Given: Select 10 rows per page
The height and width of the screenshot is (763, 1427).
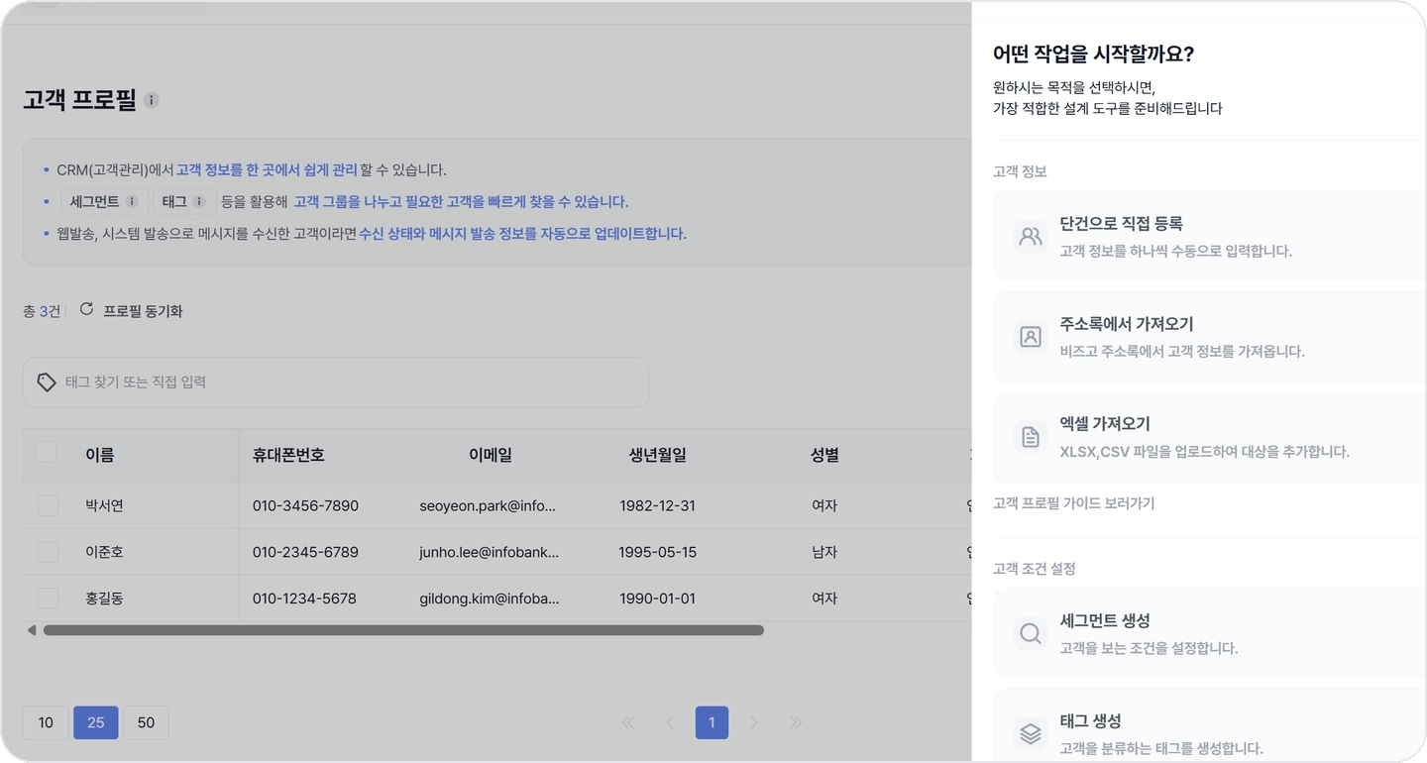Looking at the screenshot, I should click(x=46, y=722).
